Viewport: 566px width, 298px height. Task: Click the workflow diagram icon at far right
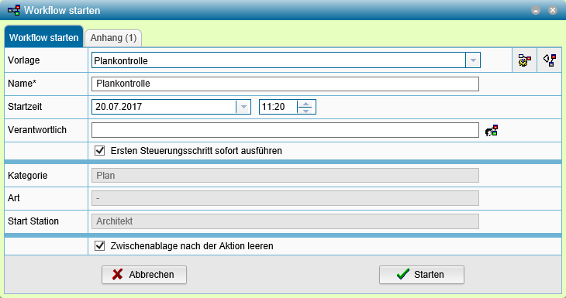(550, 60)
